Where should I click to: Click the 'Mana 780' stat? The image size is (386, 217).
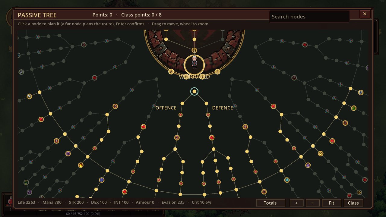pos(52,202)
